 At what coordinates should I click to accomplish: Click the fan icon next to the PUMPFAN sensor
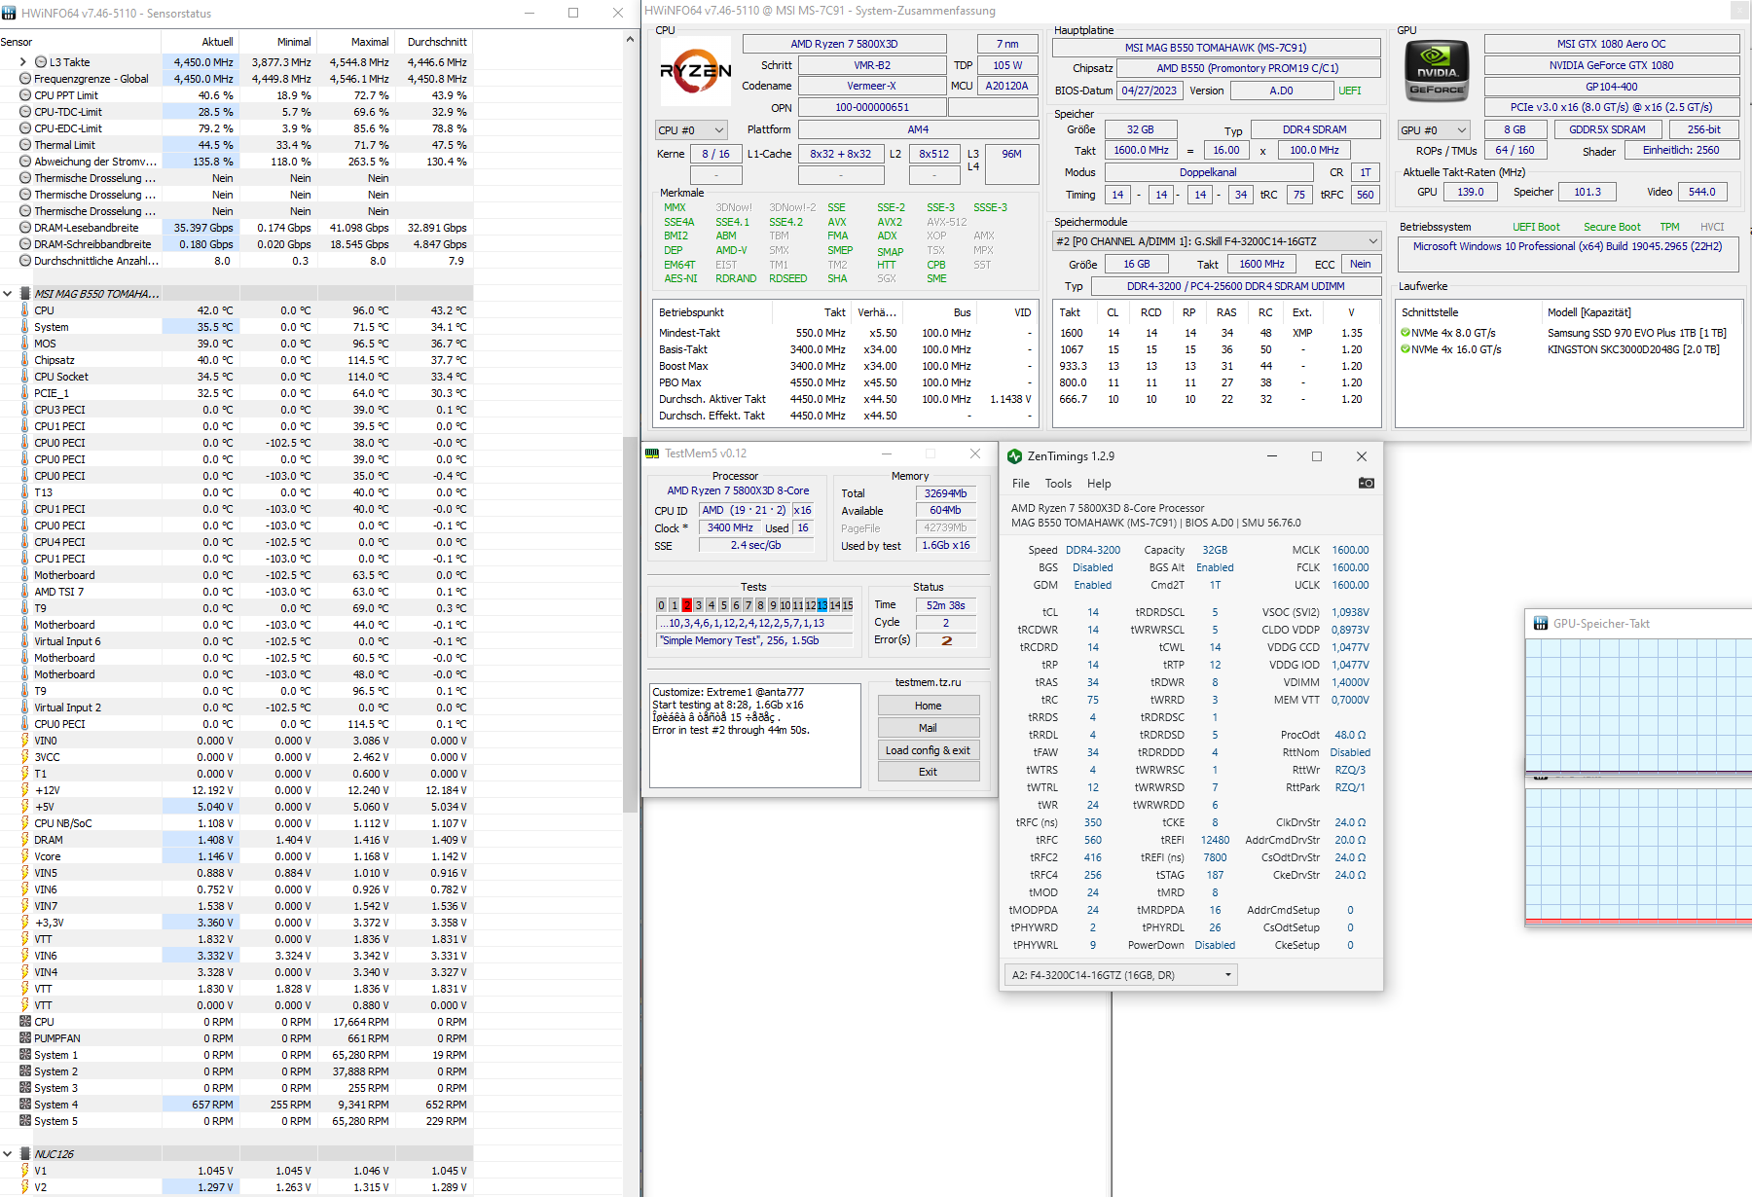click(x=25, y=1037)
